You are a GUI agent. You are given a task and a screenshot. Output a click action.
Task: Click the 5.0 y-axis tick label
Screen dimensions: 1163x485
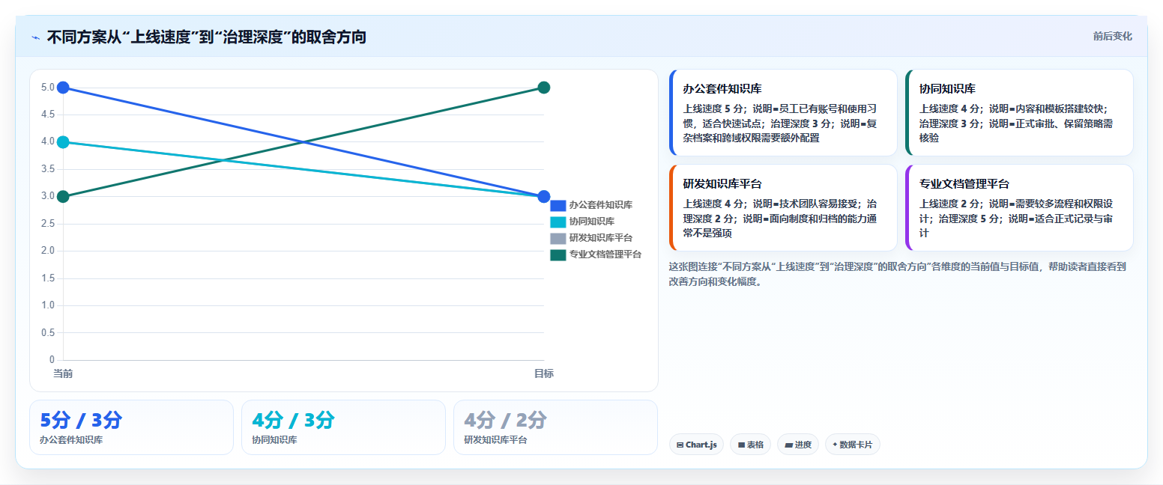click(x=48, y=88)
